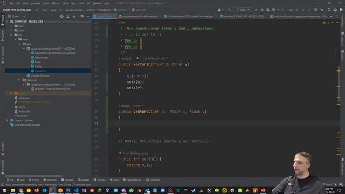Open Firefox from the taskbar

click(x=37, y=190)
